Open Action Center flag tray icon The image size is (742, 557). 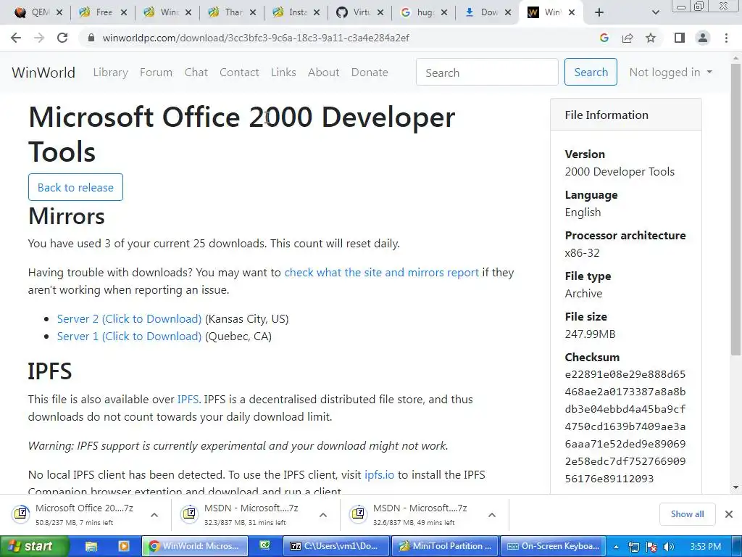pyautogui.click(x=651, y=547)
